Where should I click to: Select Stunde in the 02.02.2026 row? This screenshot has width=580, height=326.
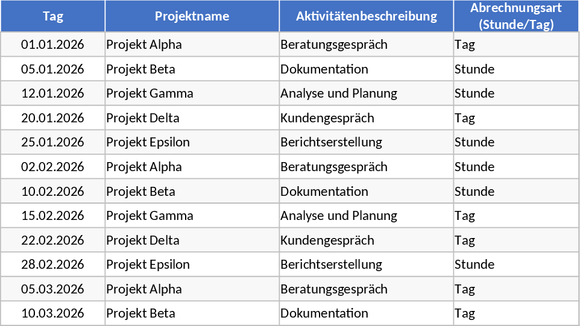pyautogui.click(x=474, y=167)
